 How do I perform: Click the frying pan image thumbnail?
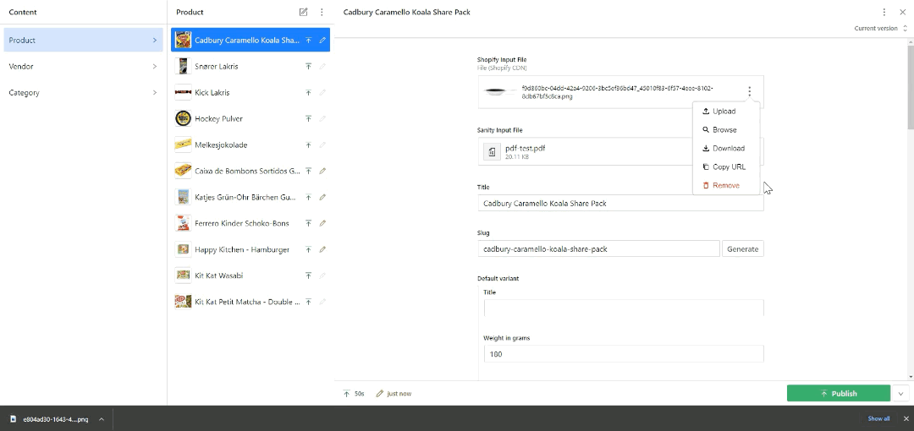[500, 92]
